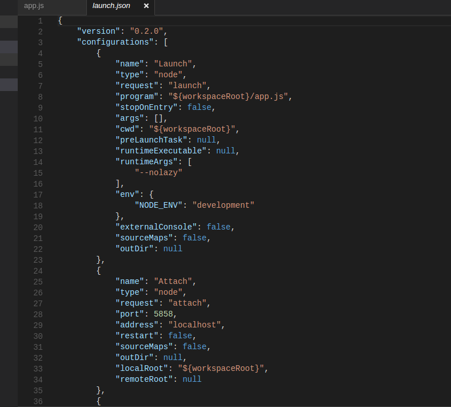This screenshot has width=451, height=407.
Task: Click the "configurations" key
Action: pos(115,42)
